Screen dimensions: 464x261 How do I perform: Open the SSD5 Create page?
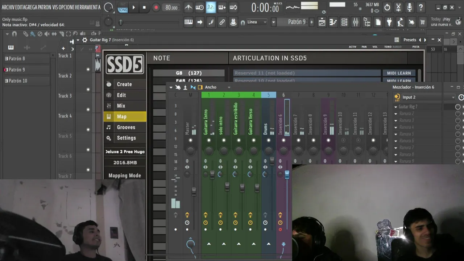point(125,84)
